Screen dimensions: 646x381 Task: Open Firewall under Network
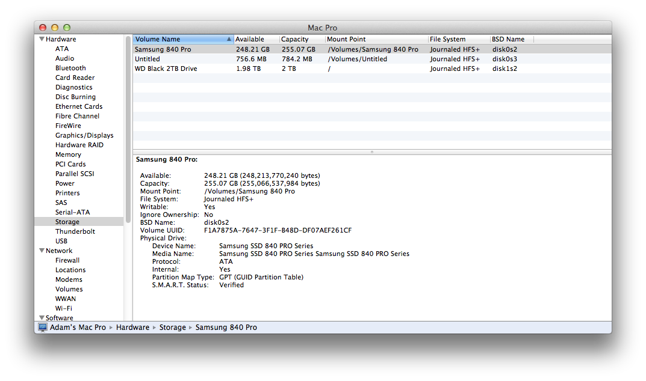pyautogui.click(x=67, y=260)
